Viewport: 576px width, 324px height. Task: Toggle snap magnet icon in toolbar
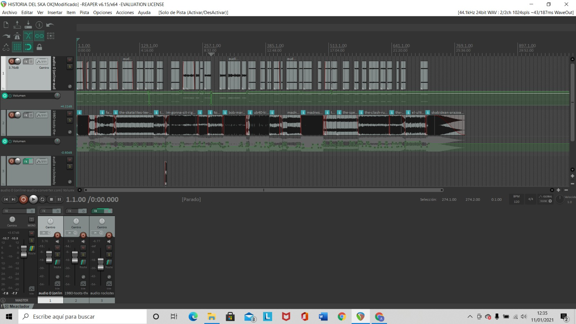pos(28,47)
